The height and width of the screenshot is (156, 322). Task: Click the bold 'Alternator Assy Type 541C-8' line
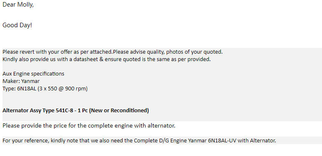click(x=75, y=111)
